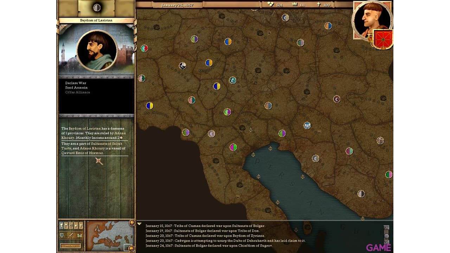
Task: Click the event log scrollbar up arrow
Action: pos(386,227)
